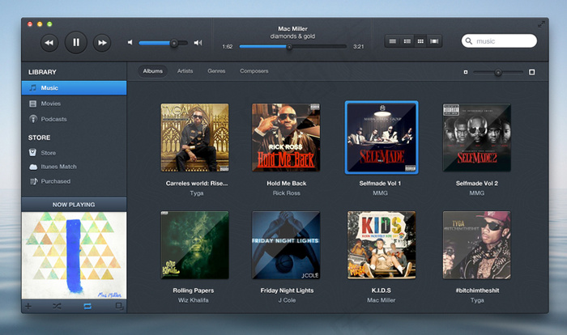The width and height of the screenshot is (567, 335).
Task: Click the remaining time 3:21 label
Action: click(358, 47)
